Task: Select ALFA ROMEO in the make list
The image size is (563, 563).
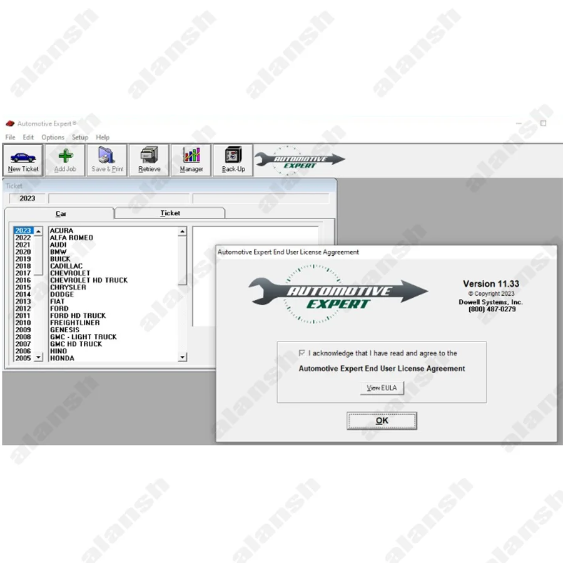Action: click(71, 238)
